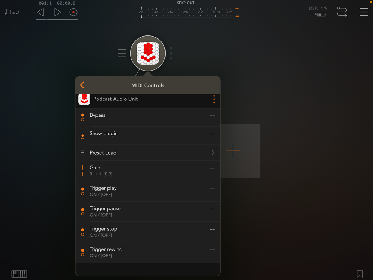The image size is (373, 280).
Task: Open the routing view icon
Action: coord(342,12)
